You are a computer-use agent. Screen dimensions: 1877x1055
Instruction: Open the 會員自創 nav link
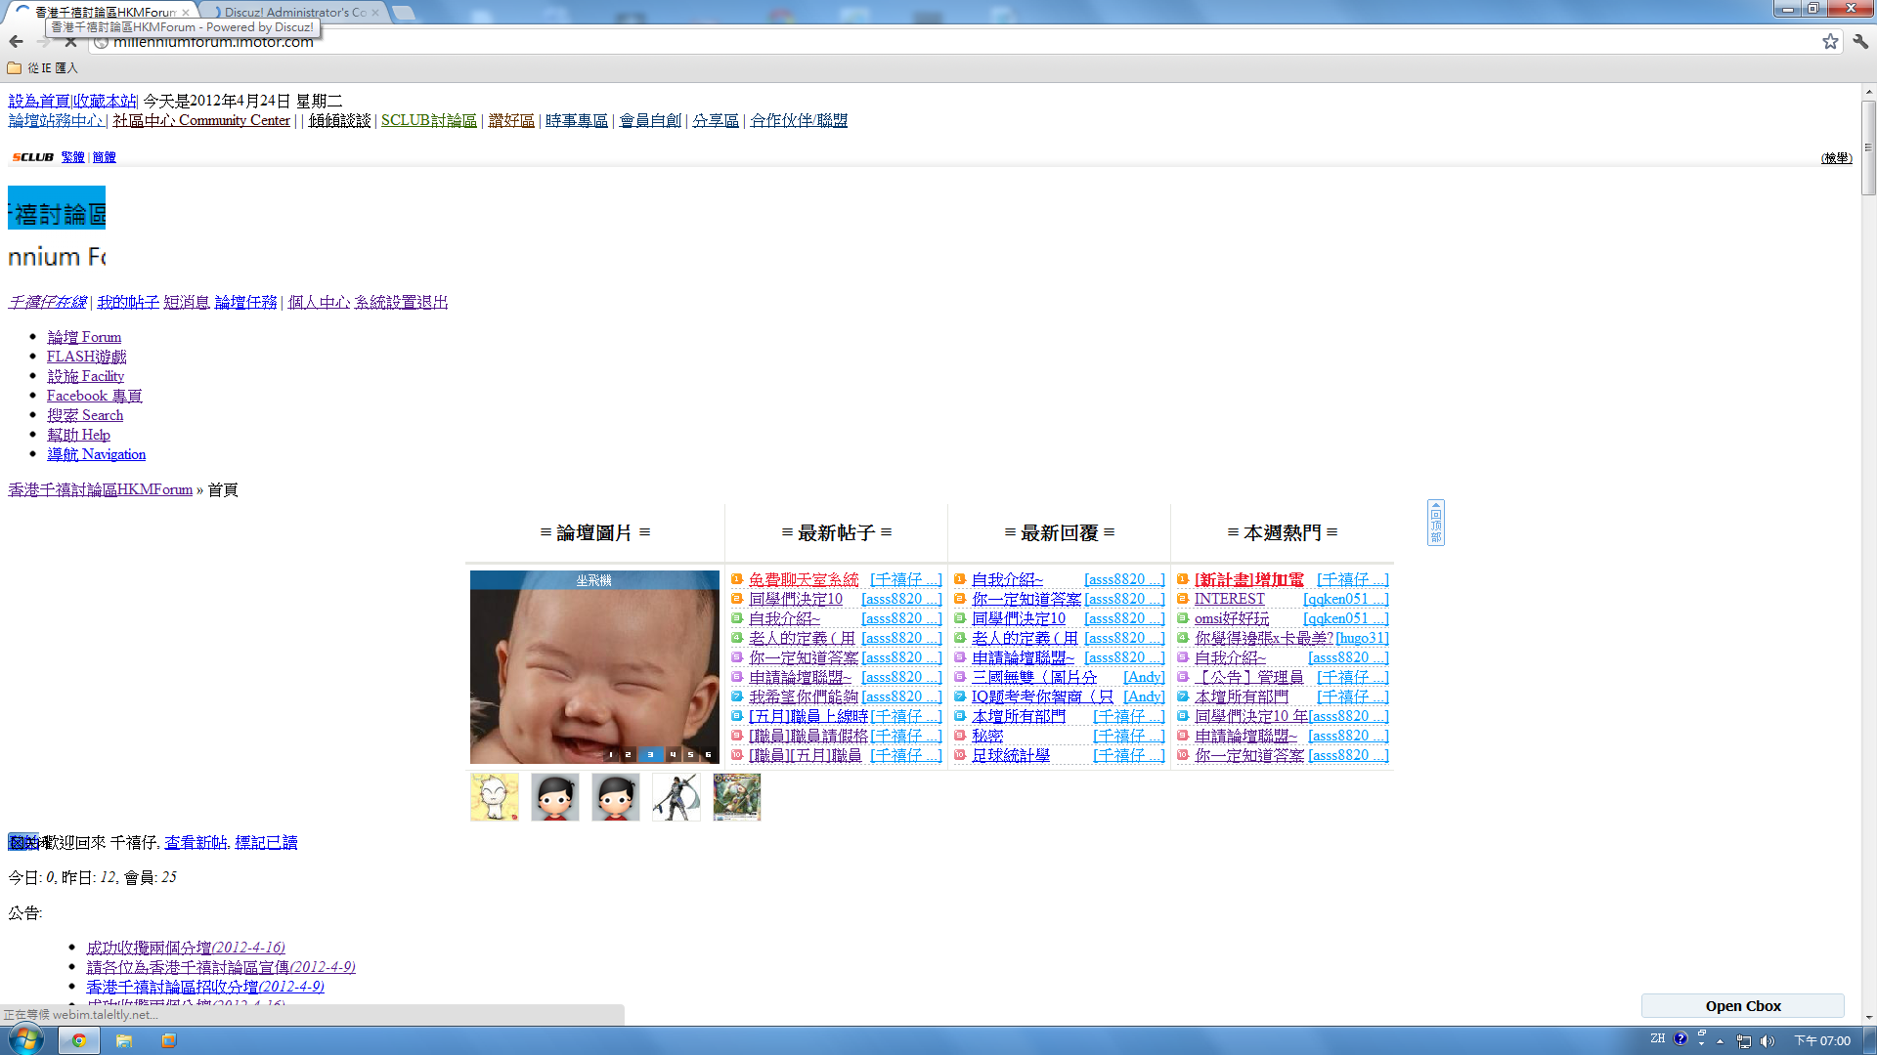pyautogui.click(x=650, y=120)
